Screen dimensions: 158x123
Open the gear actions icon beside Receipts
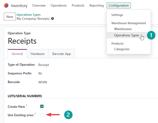coord(52,19)
